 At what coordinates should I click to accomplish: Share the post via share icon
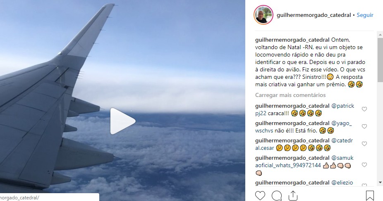293,196
